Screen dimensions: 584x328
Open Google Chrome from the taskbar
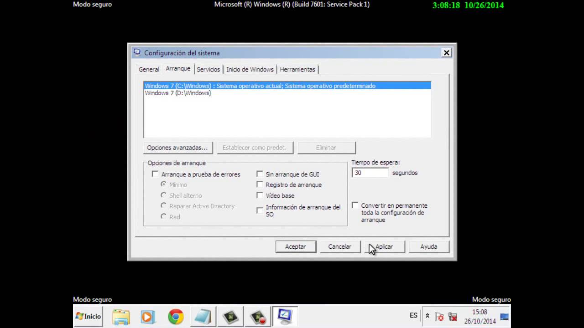[176, 316]
